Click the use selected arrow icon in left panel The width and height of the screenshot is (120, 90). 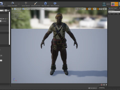tap(4, 19)
